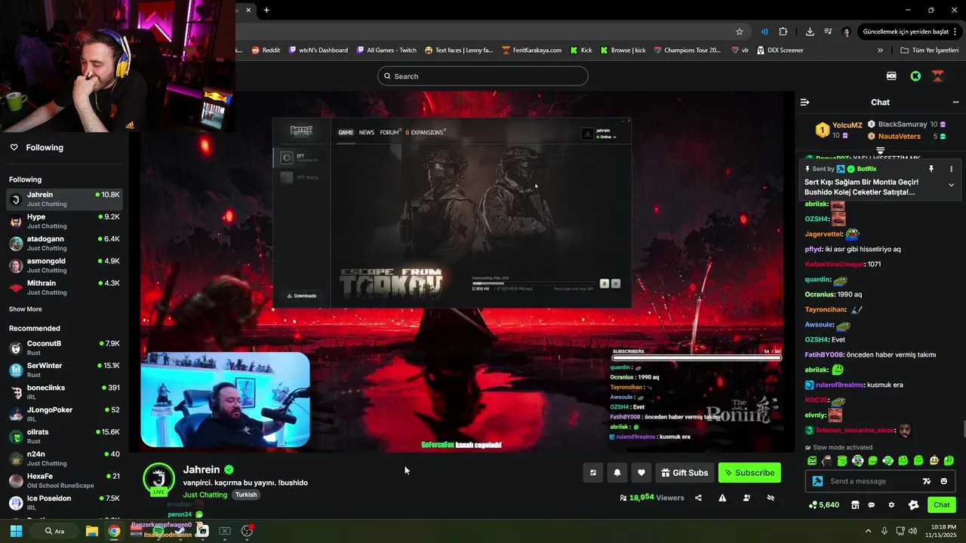Screen dimensions: 966x543
Task: Toggle the chat translate icon
Action: pyautogui.click(x=927, y=481)
